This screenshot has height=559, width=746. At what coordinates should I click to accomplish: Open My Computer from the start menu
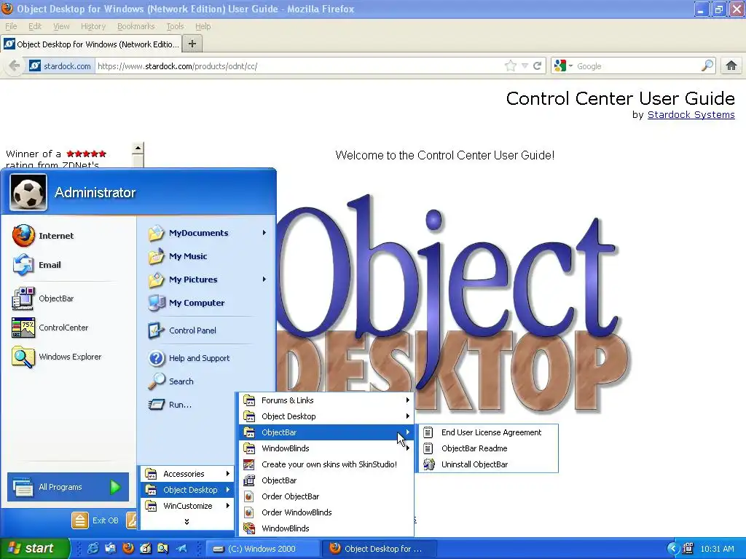click(186, 303)
